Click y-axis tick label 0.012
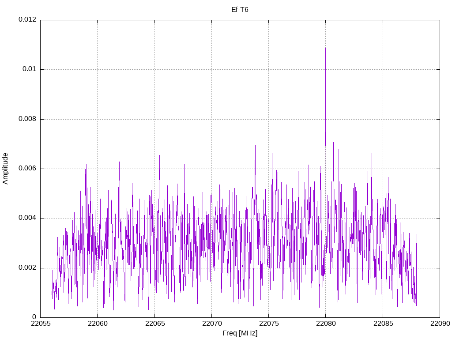 27,19
